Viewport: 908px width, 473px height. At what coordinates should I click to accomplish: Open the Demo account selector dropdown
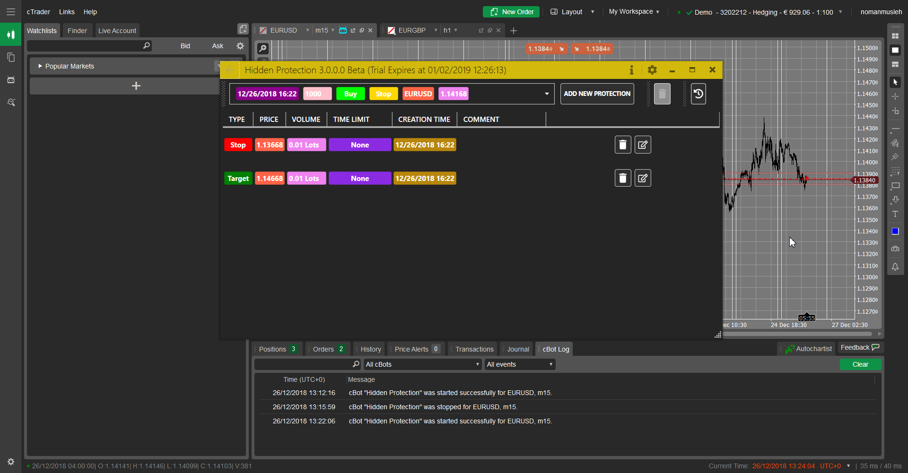pyautogui.click(x=840, y=12)
